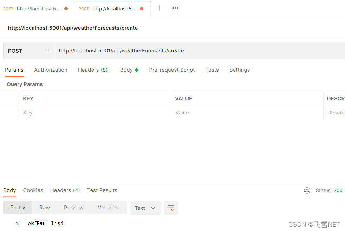The height and width of the screenshot is (231, 345).
Task: Switch to the Authorization tab
Action: click(x=51, y=70)
